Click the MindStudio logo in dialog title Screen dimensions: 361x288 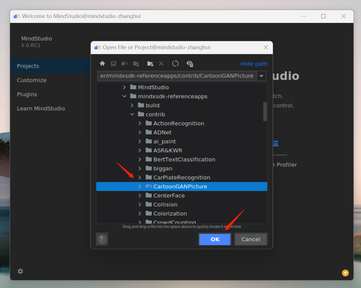[98, 47]
